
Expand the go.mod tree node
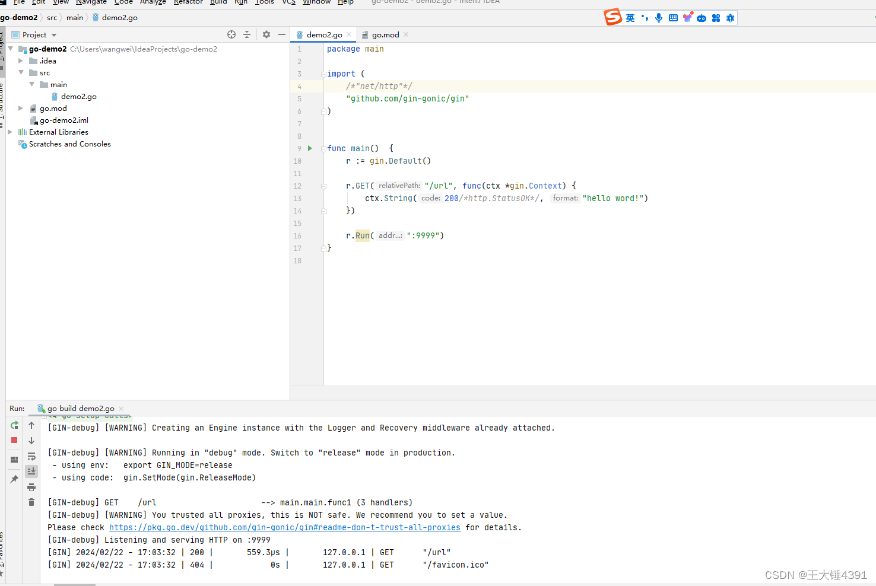[21, 108]
